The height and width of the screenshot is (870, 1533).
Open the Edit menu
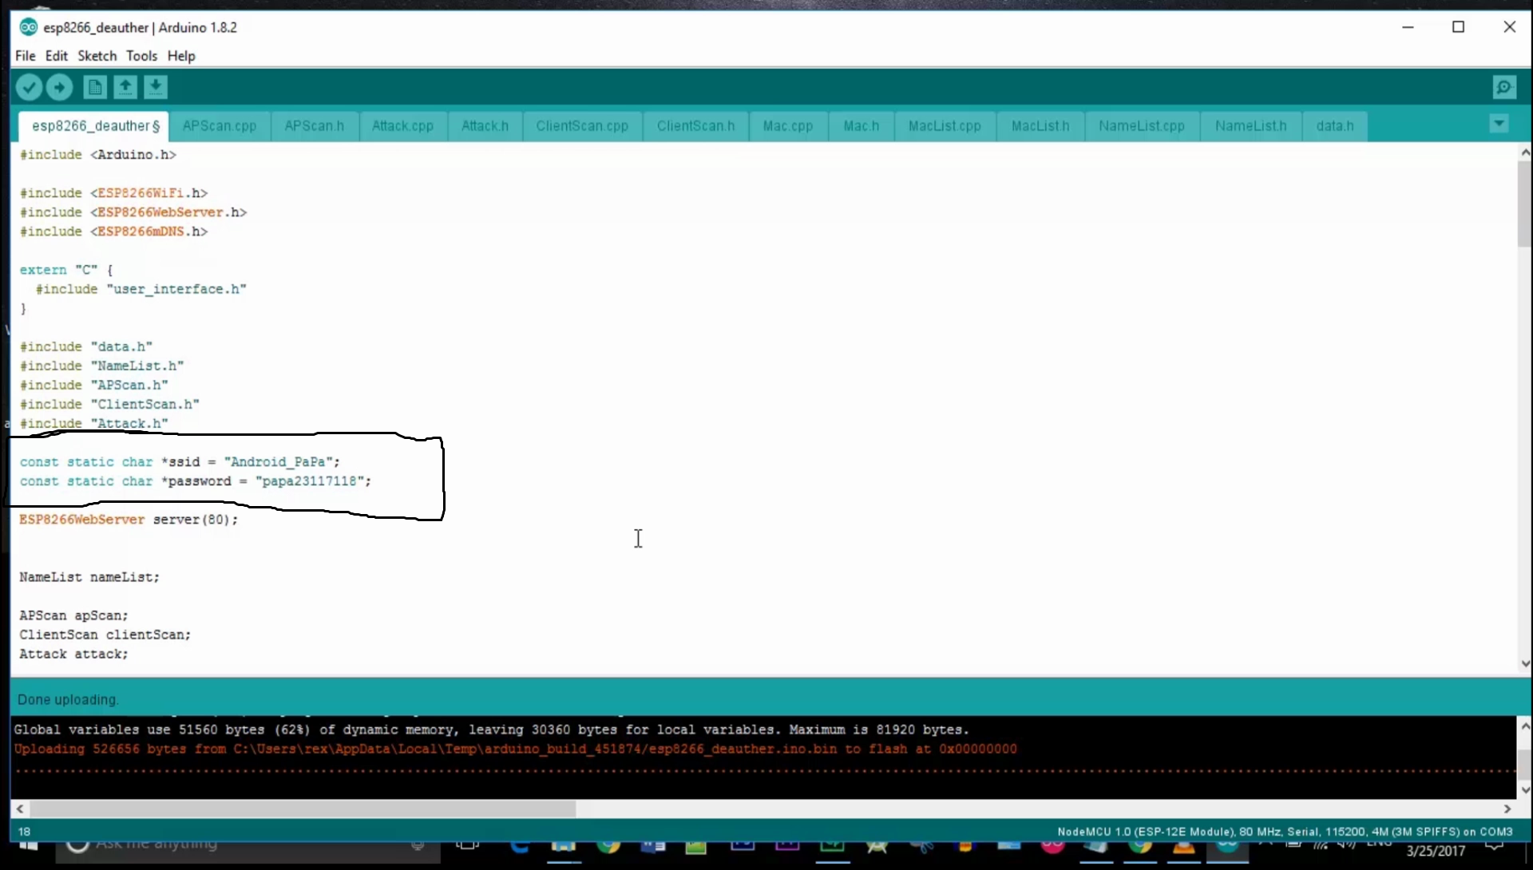coord(56,56)
